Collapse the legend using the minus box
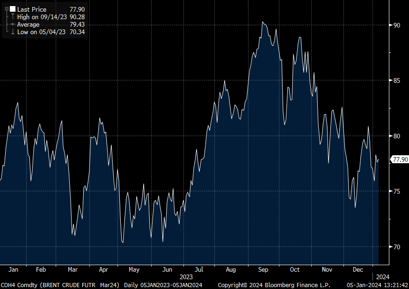Image resolution: width=409 pixels, height=289 pixels. click(7, 9)
